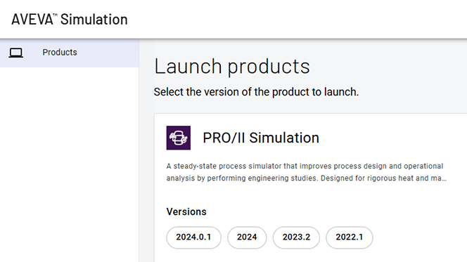The image size is (467, 262).
Task: Click the truncation ellipsis ending the description
Action: pyautogui.click(x=444, y=178)
